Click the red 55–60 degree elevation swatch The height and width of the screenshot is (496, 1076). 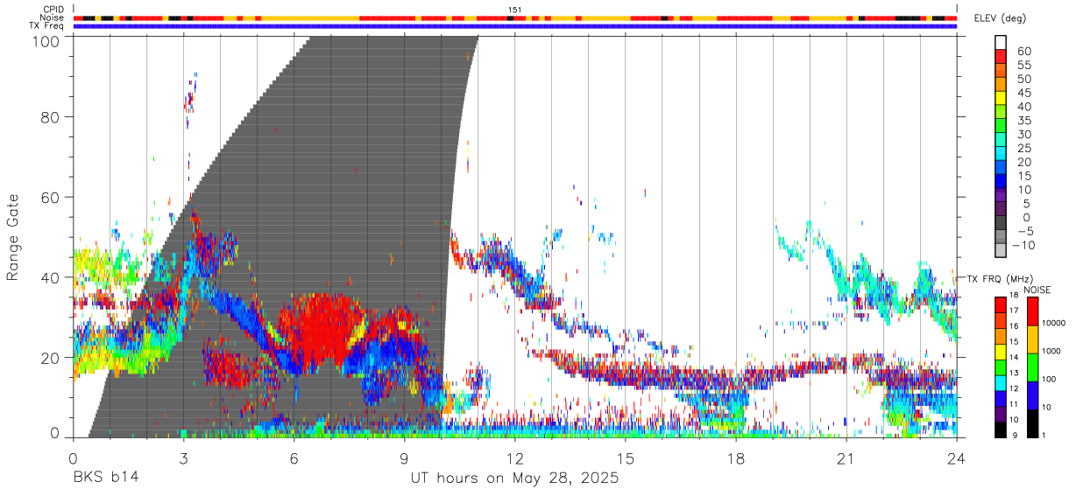(1001, 58)
